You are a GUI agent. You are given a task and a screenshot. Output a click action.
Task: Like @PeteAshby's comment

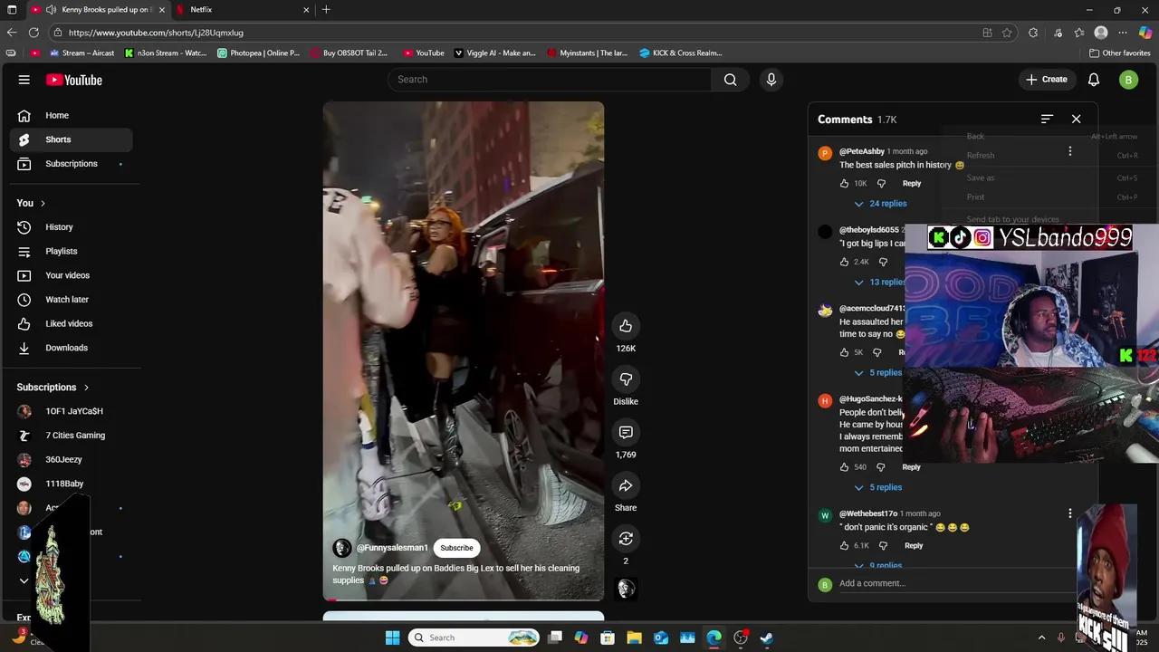[844, 184]
